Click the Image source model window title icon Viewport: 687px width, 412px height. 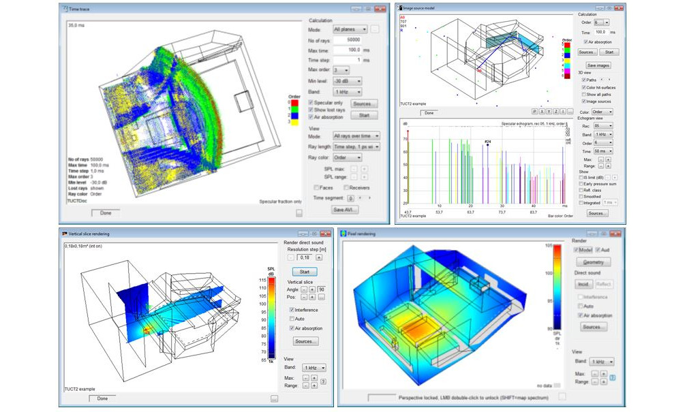[399, 8]
